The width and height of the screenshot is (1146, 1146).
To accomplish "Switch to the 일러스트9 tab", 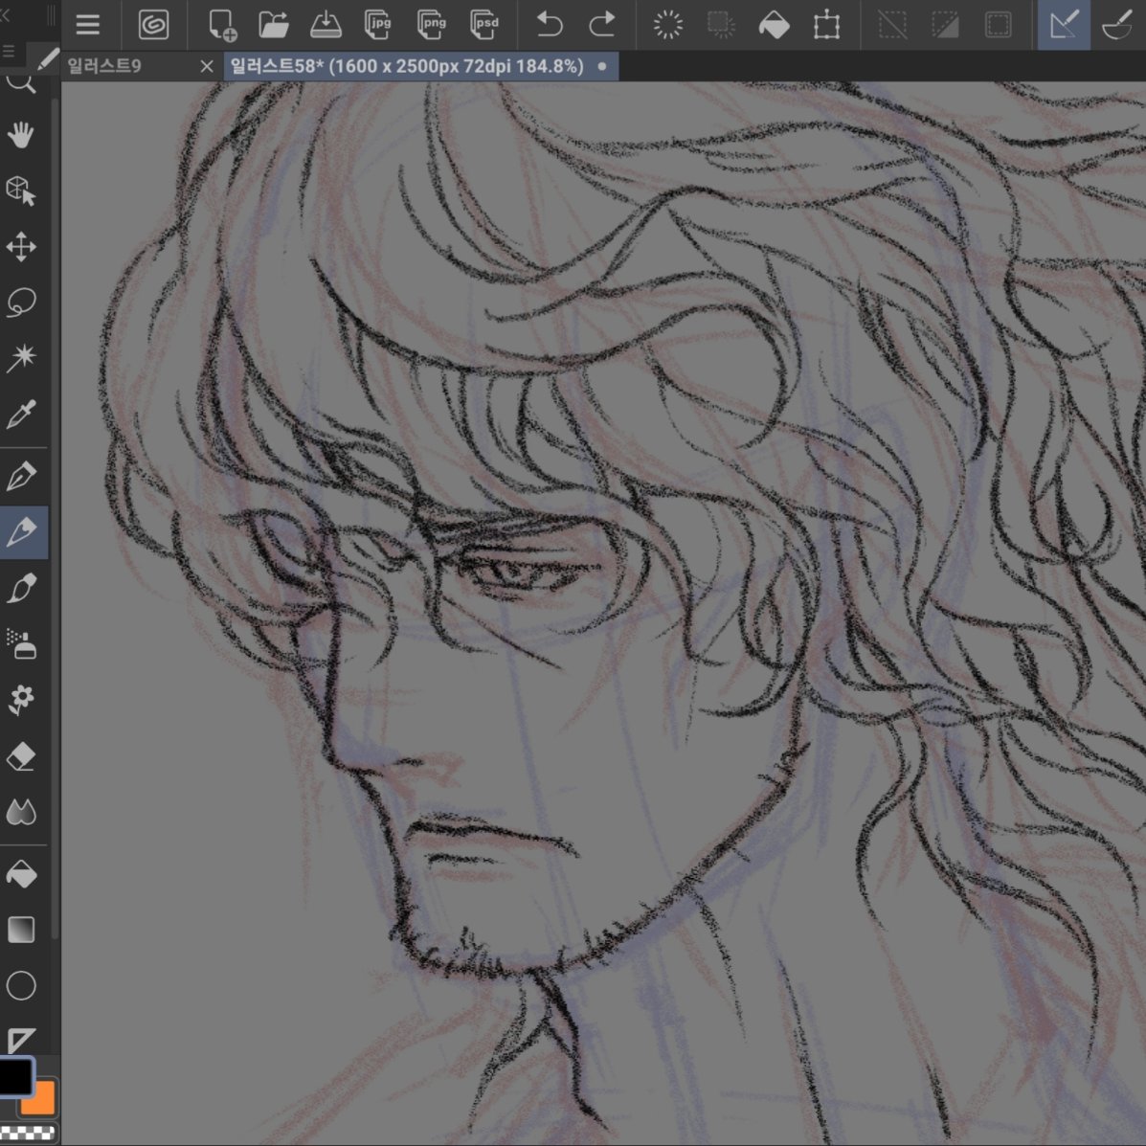I will click(x=104, y=66).
